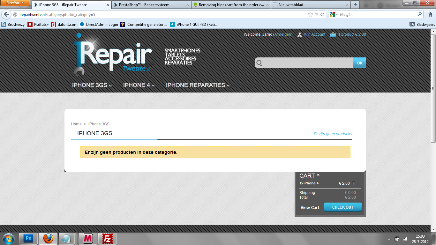Open the Windows Start menu
The width and height of the screenshot is (436, 245).
(x=8, y=238)
